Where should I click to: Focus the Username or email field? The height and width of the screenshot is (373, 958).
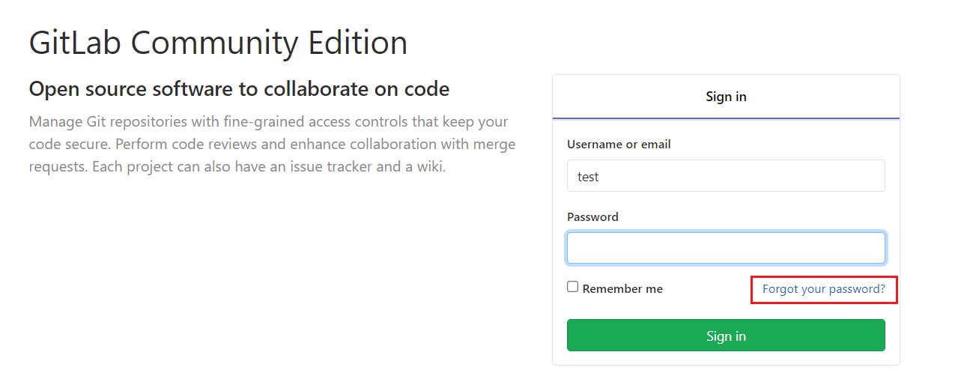pos(725,176)
